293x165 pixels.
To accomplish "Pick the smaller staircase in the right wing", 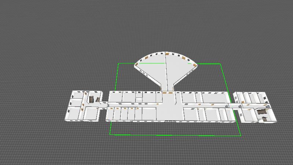I will pyautogui.click(x=264, y=118).
